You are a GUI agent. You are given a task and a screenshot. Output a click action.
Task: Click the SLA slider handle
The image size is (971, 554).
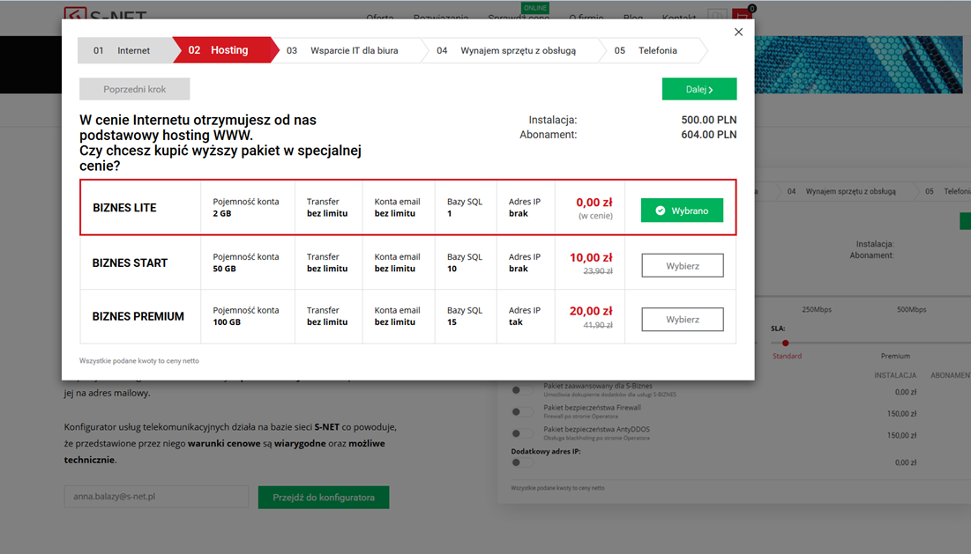tap(785, 343)
